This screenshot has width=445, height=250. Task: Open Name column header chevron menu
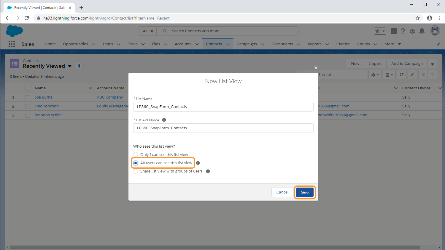90,88
